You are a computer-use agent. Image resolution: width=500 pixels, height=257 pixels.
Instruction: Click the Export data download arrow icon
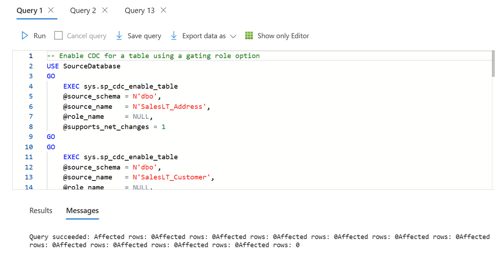pos(174,36)
